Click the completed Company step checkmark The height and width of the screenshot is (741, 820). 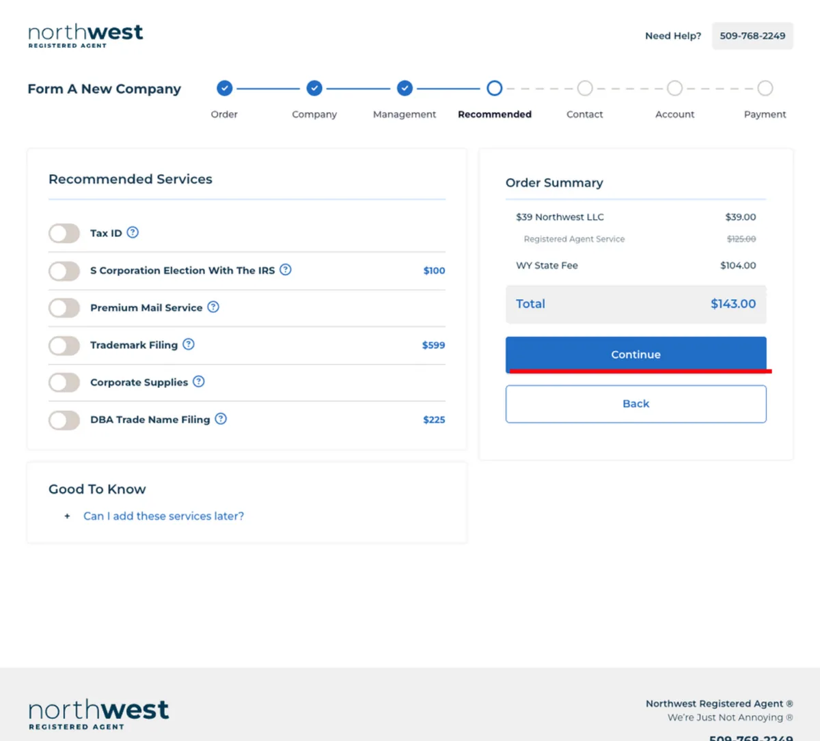point(314,88)
